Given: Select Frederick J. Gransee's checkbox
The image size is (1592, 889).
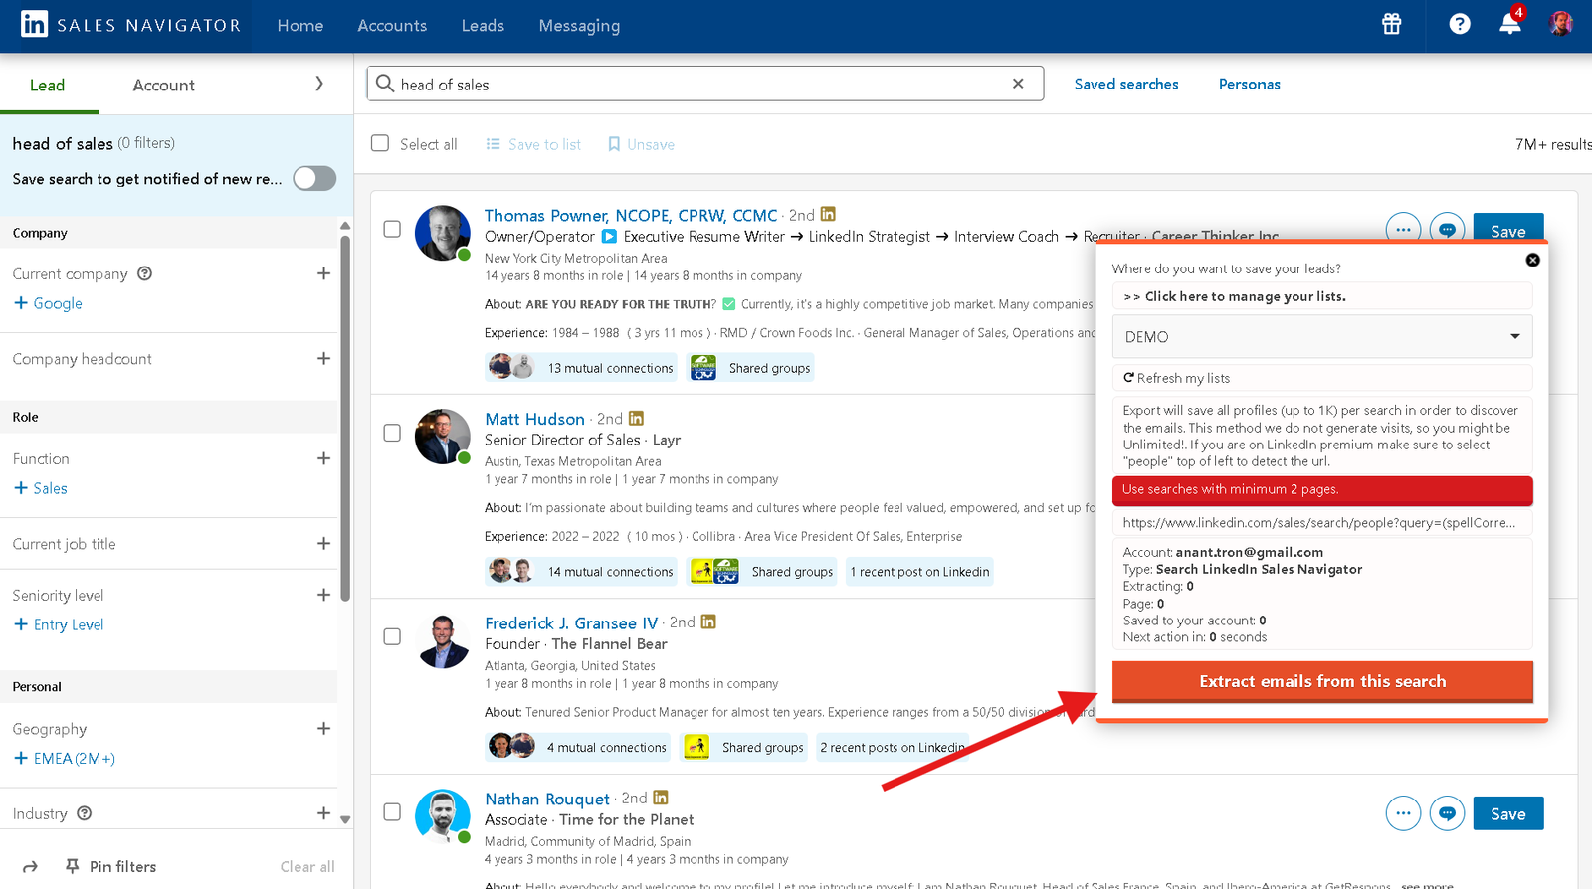Looking at the screenshot, I should [x=392, y=636].
